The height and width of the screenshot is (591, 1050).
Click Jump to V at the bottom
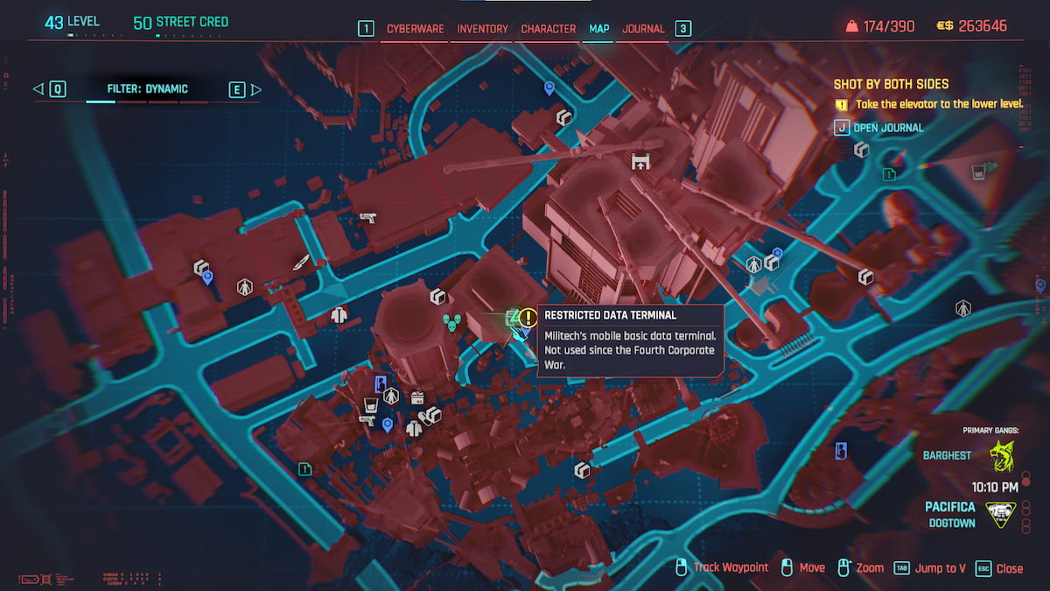(939, 567)
